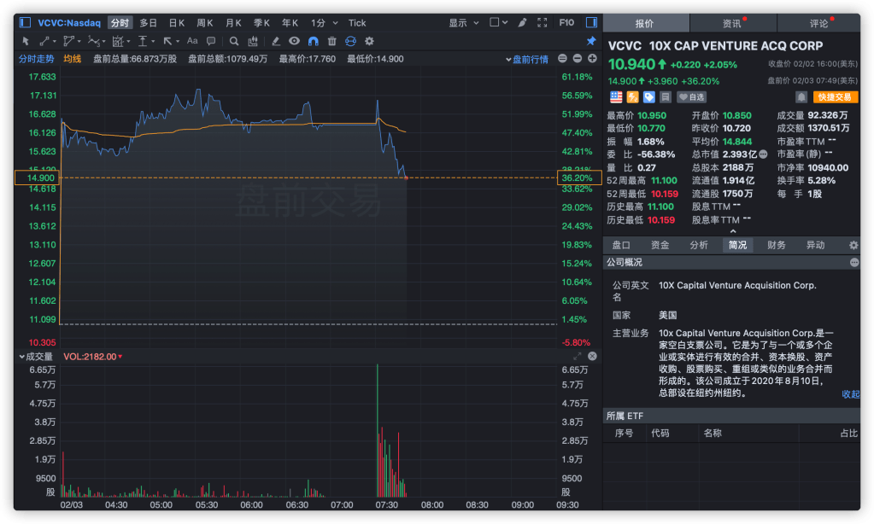This screenshot has width=874, height=524.
Task: Click the price alert bell icon
Action: [x=801, y=97]
